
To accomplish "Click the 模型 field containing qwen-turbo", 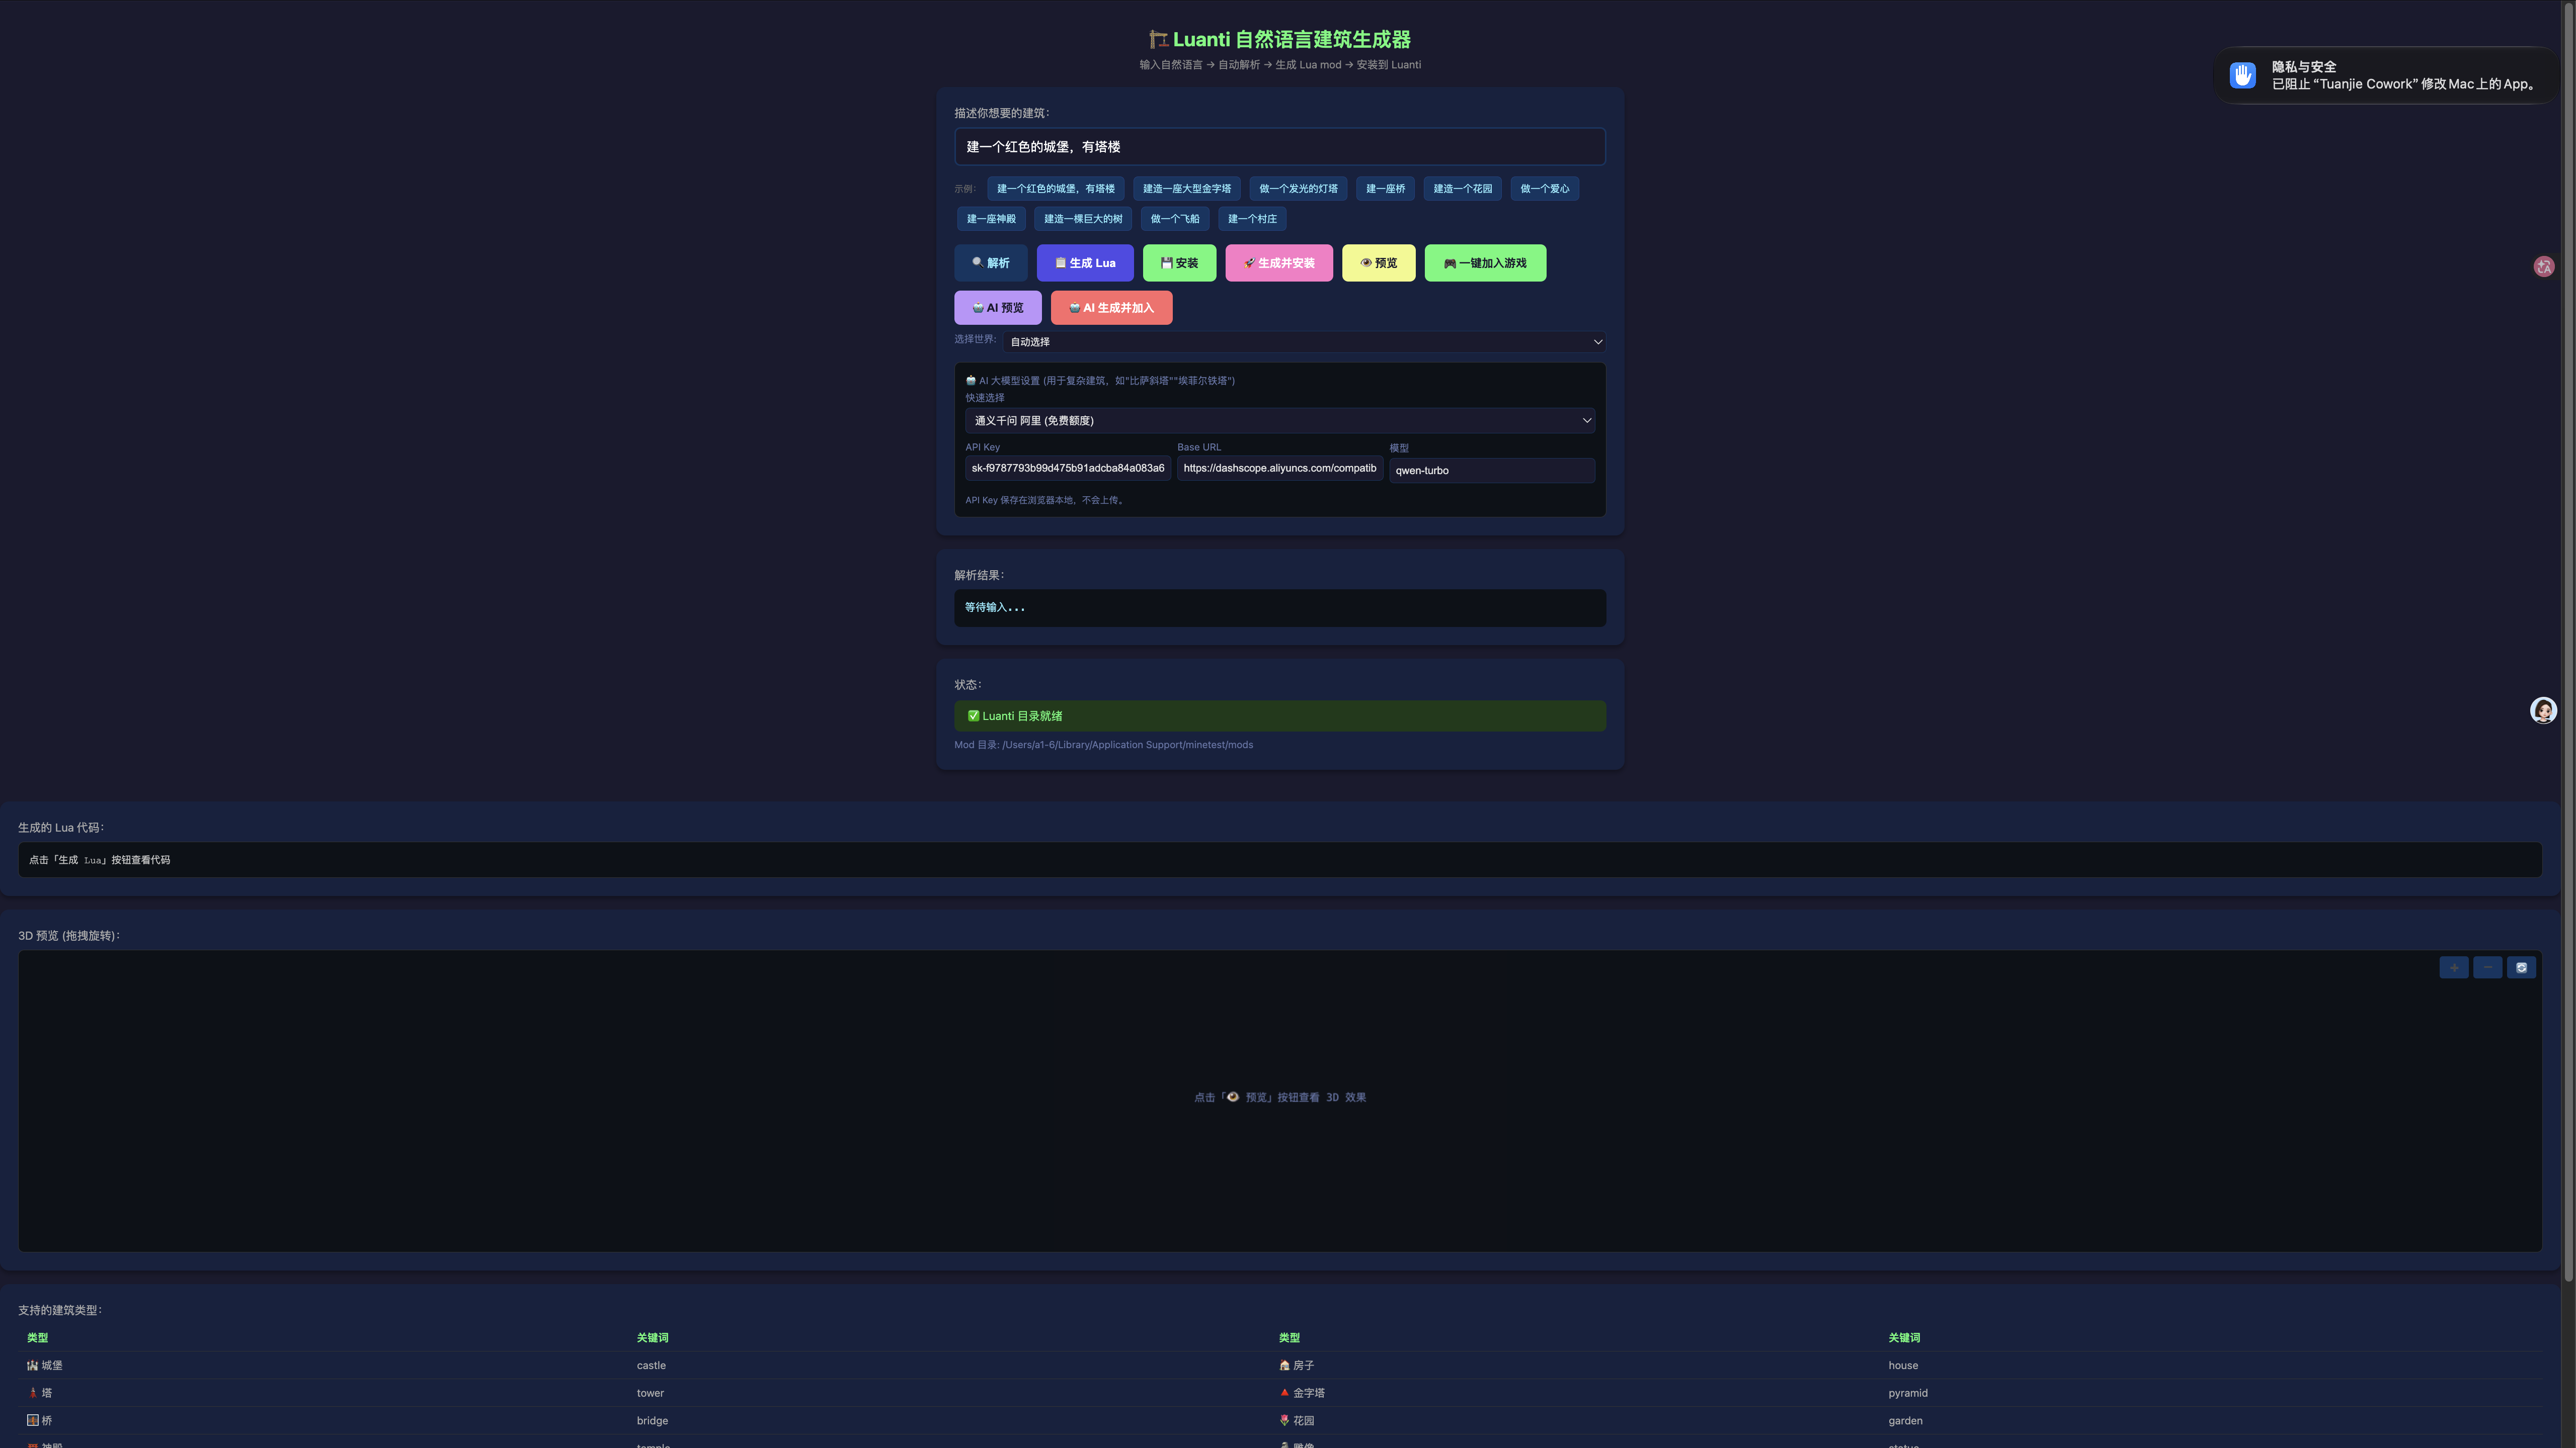I will [x=1492, y=471].
